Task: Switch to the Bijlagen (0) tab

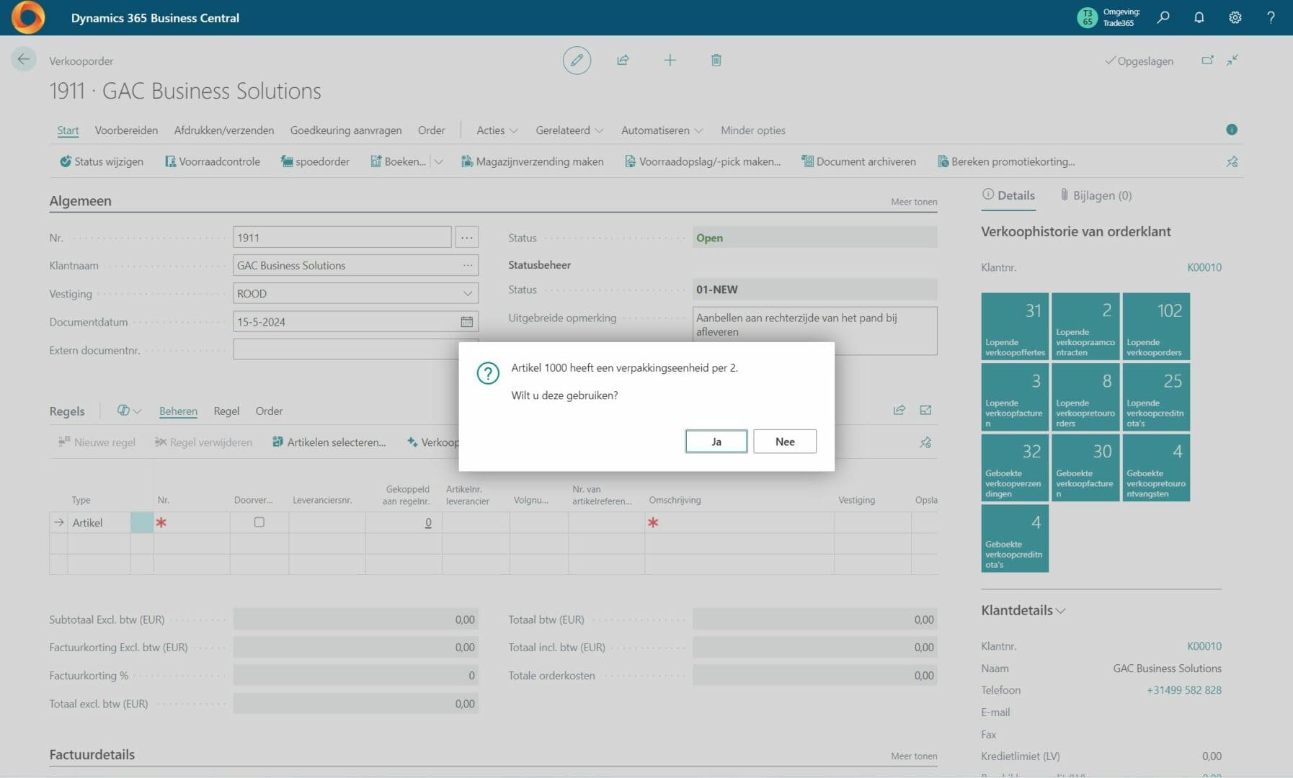Action: point(1096,195)
